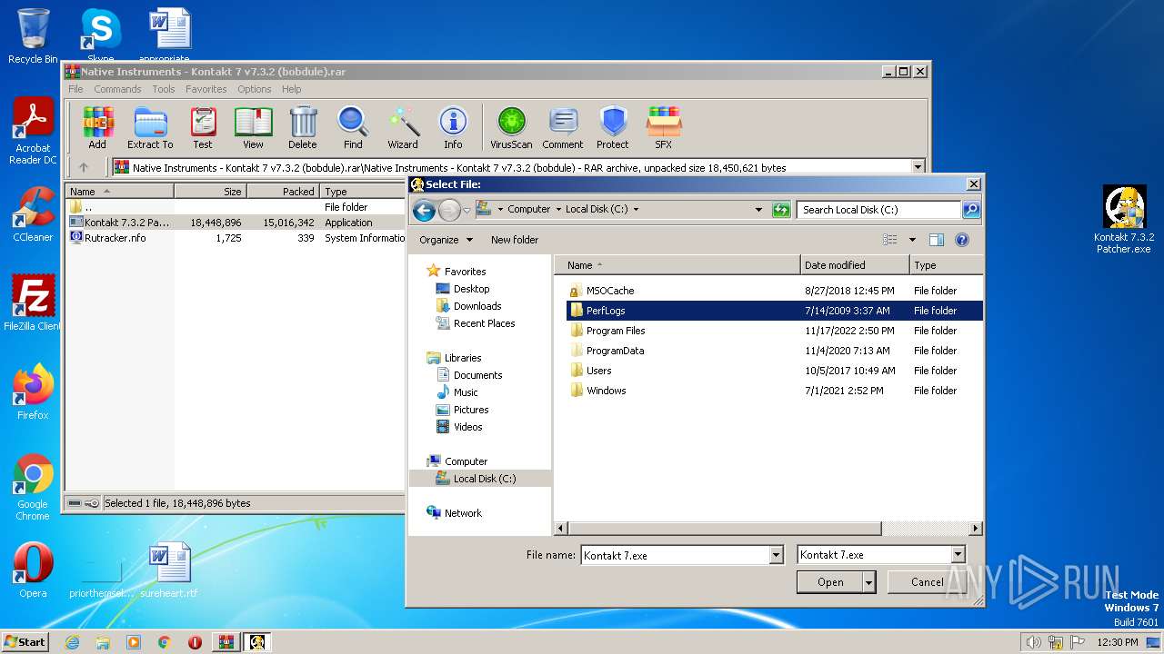This screenshot has width=1164, height=654.
Task: Open the address bar previous locations dropdown
Action: coord(758,210)
